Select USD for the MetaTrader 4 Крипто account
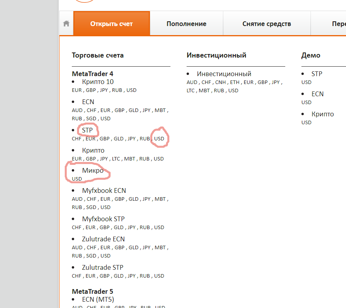346x308 pixels. (159, 159)
